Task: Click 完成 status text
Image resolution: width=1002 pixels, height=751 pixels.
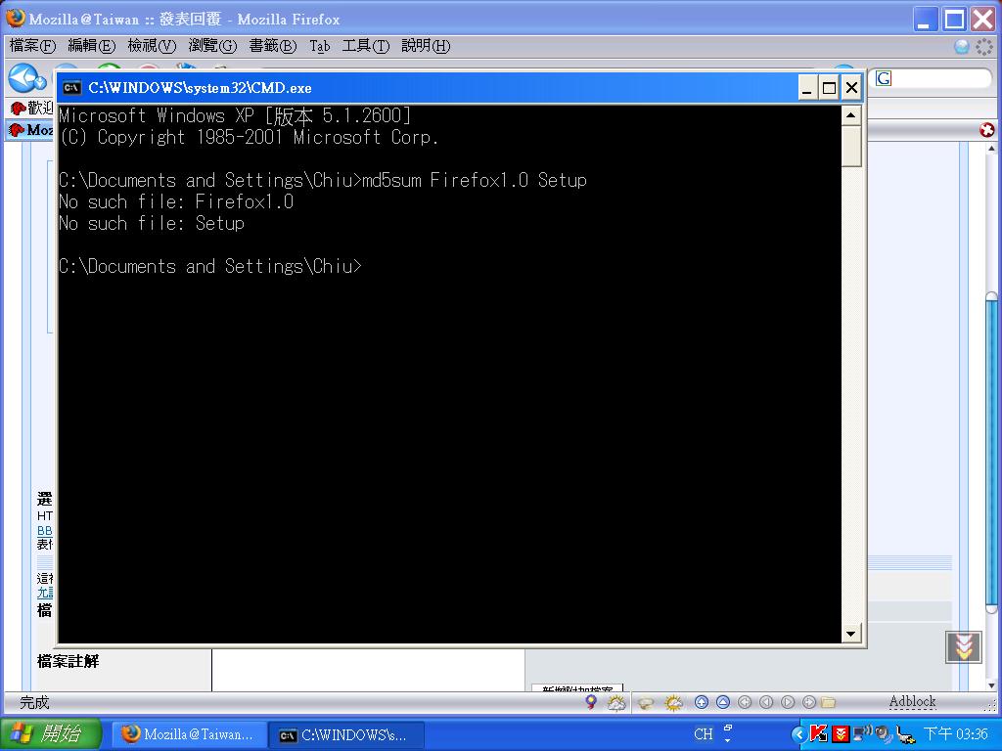Action: [x=34, y=702]
